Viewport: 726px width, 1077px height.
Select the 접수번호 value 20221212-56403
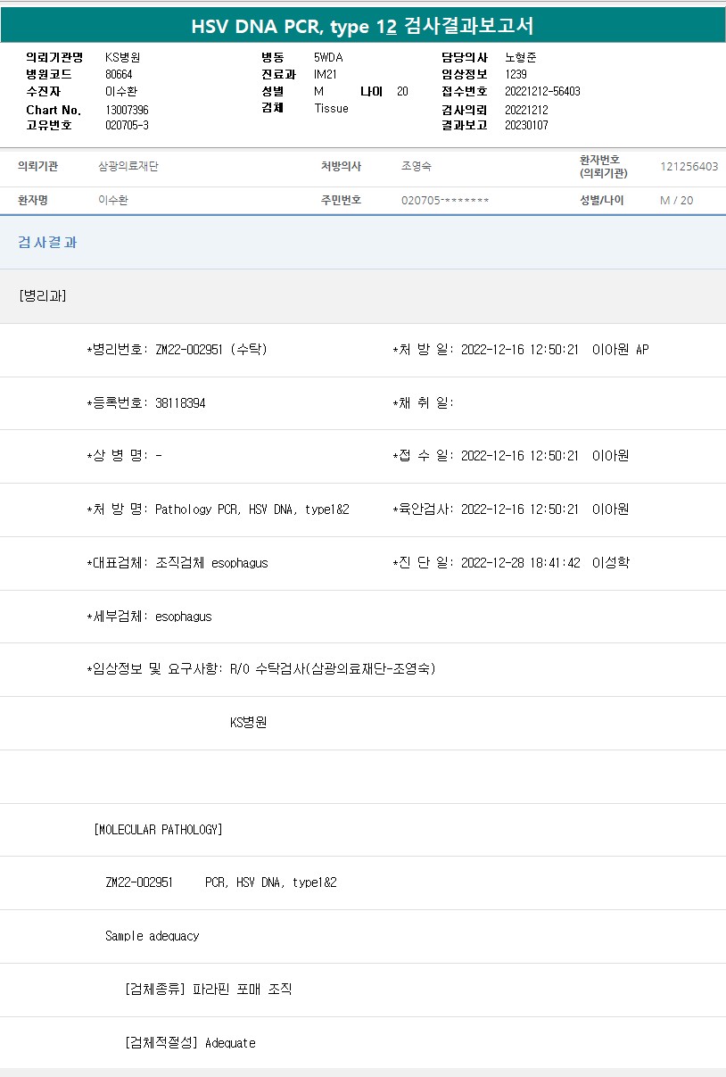tap(542, 91)
